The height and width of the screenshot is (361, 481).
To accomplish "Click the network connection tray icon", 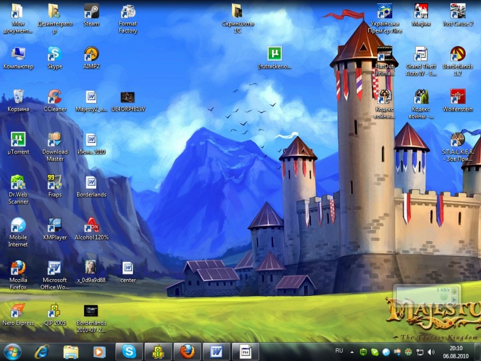I will point(420,352).
